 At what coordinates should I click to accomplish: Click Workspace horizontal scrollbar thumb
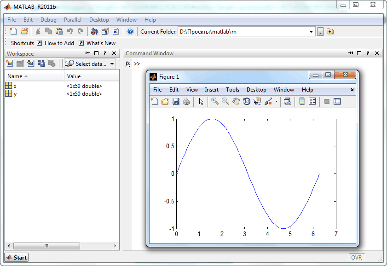pos(46,246)
